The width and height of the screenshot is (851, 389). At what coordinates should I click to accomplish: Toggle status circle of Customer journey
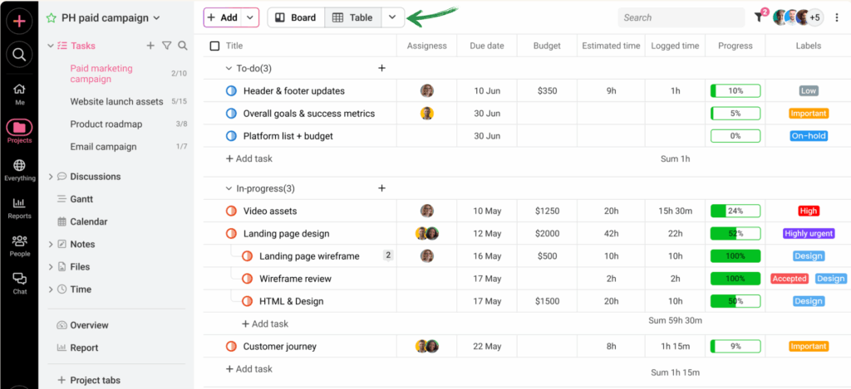[x=231, y=346]
